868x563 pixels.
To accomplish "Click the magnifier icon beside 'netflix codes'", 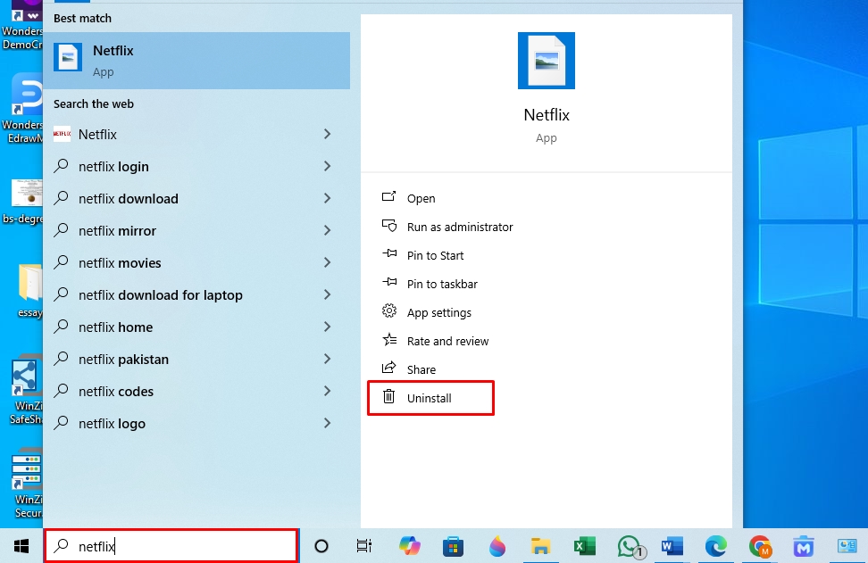I will click(x=62, y=391).
